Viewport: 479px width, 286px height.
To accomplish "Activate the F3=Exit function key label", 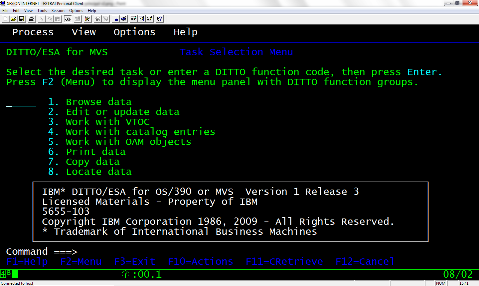I will (135, 261).
